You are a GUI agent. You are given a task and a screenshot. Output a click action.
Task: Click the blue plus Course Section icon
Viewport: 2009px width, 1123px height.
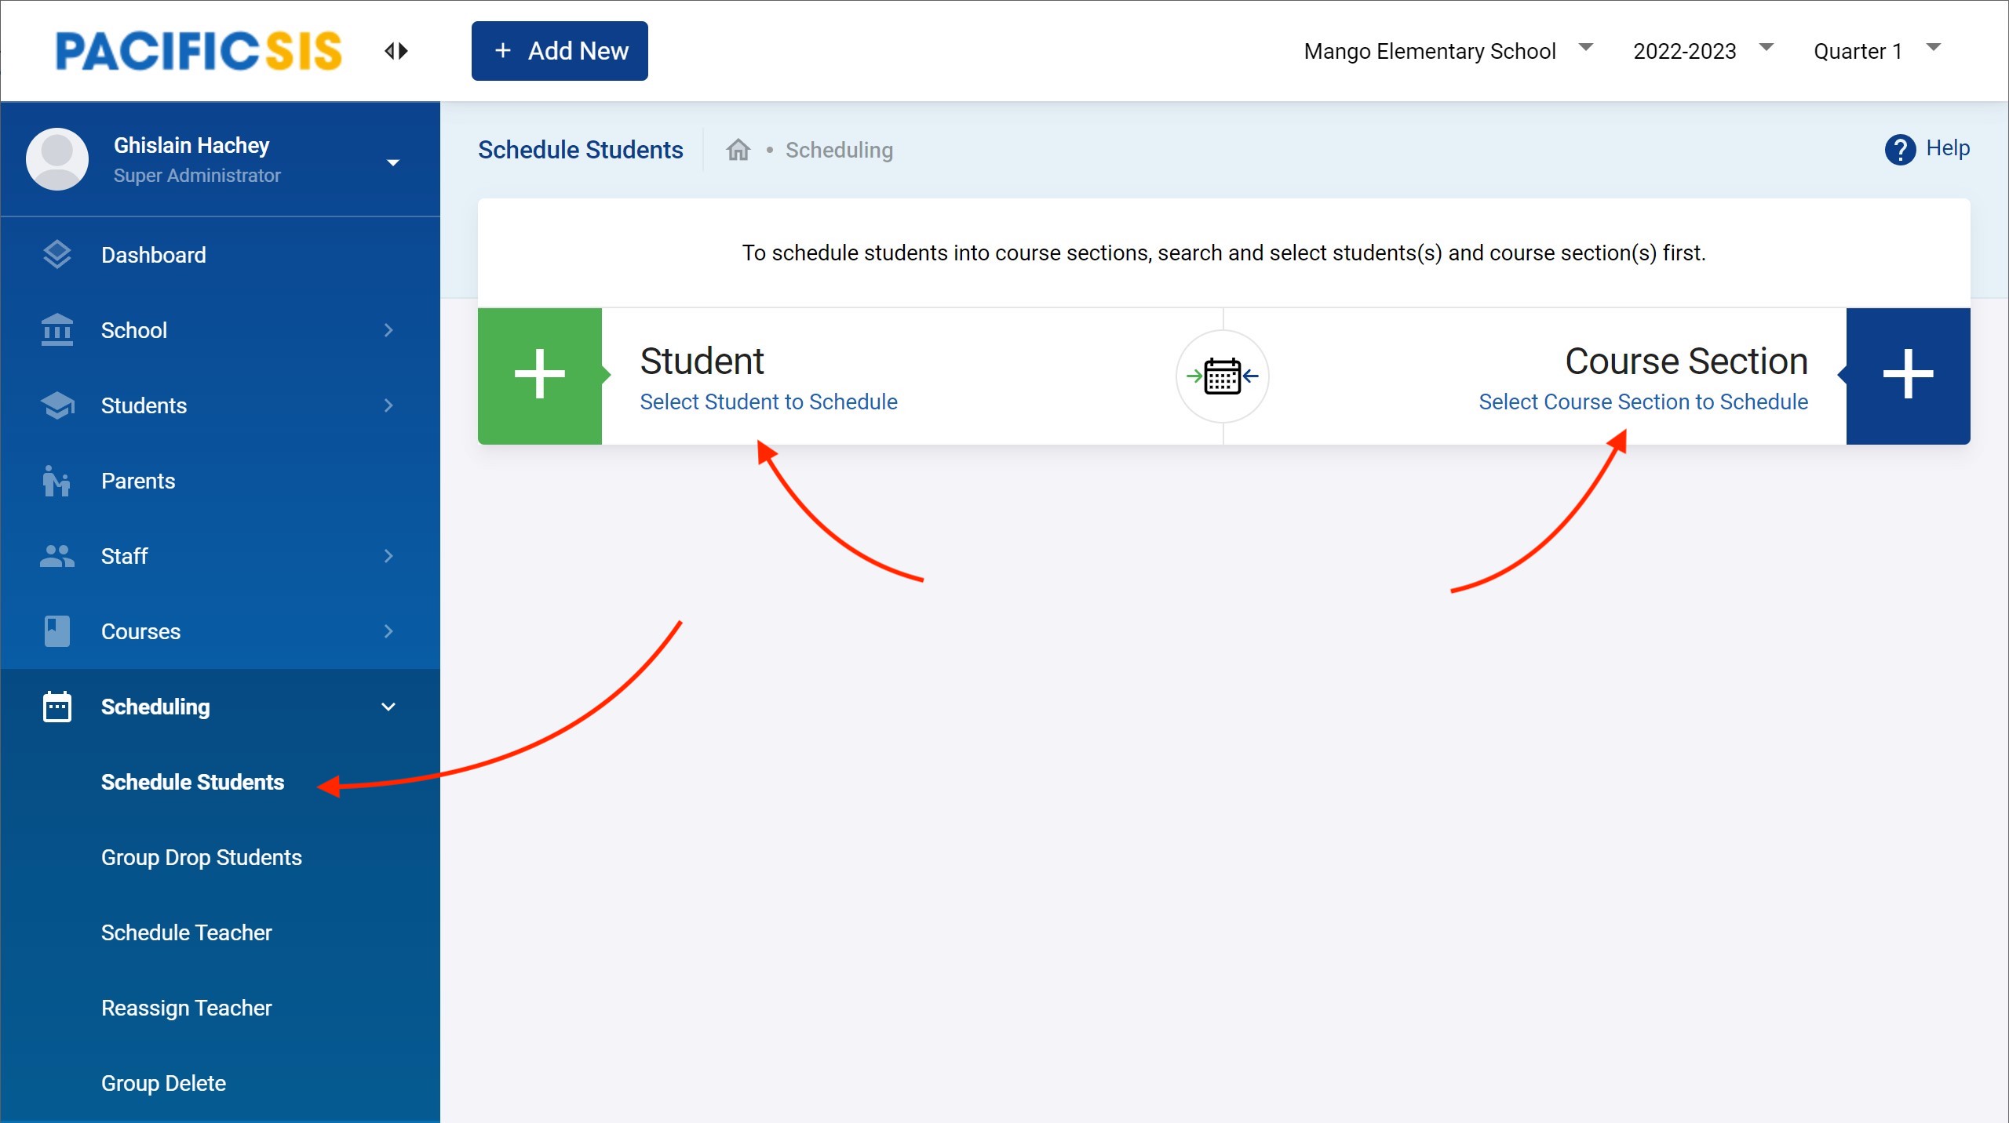tap(1907, 376)
